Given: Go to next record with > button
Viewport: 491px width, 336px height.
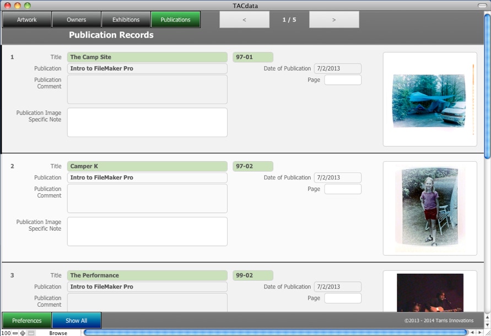Looking at the screenshot, I should point(334,20).
